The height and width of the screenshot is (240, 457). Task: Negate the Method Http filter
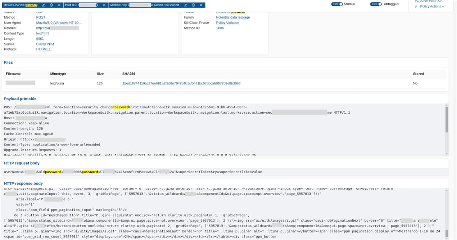[x=193, y=5]
